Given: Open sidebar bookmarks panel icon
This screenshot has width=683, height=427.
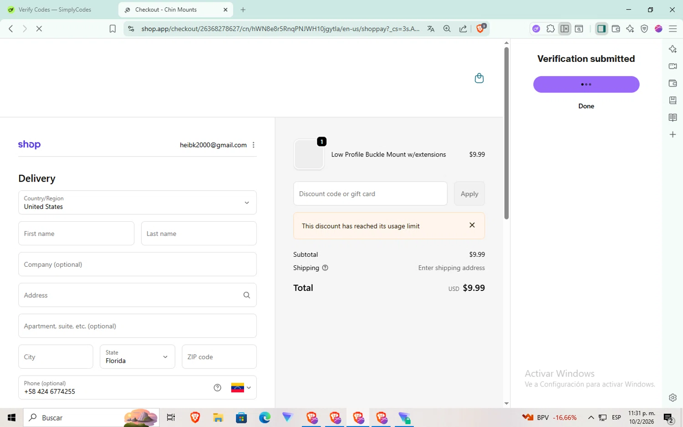Looking at the screenshot, I should [x=673, y=100].
